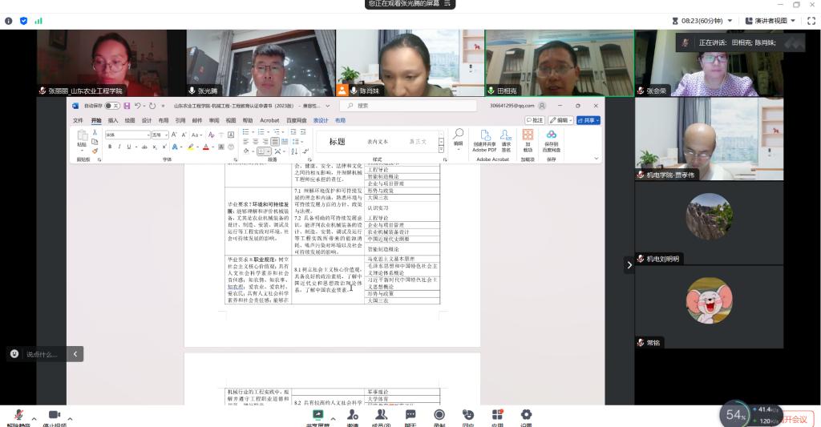Screen dimensions: 821x427
Task: Open the 插入 ribbon tab
Action: click(112, 120)
